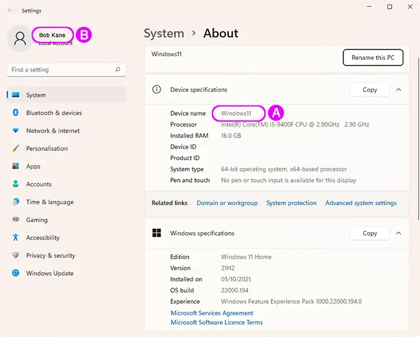
Task: Open Microsoft Software Licence Terms link
Action: (x=217, y=322)
